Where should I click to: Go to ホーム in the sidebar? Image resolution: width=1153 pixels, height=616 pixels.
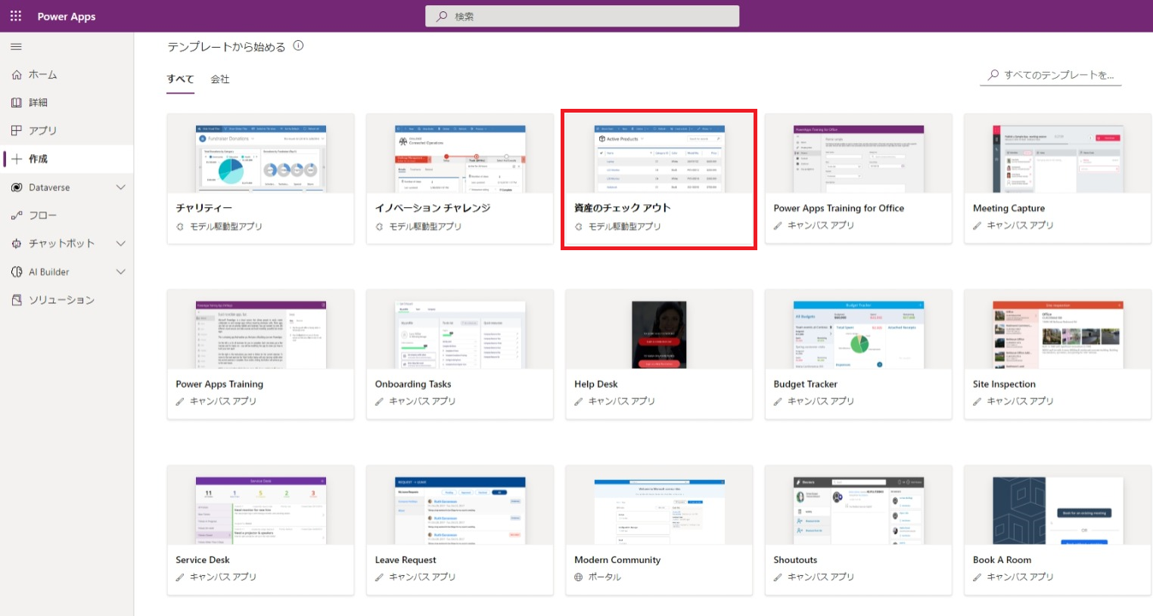tap(67, 75)
